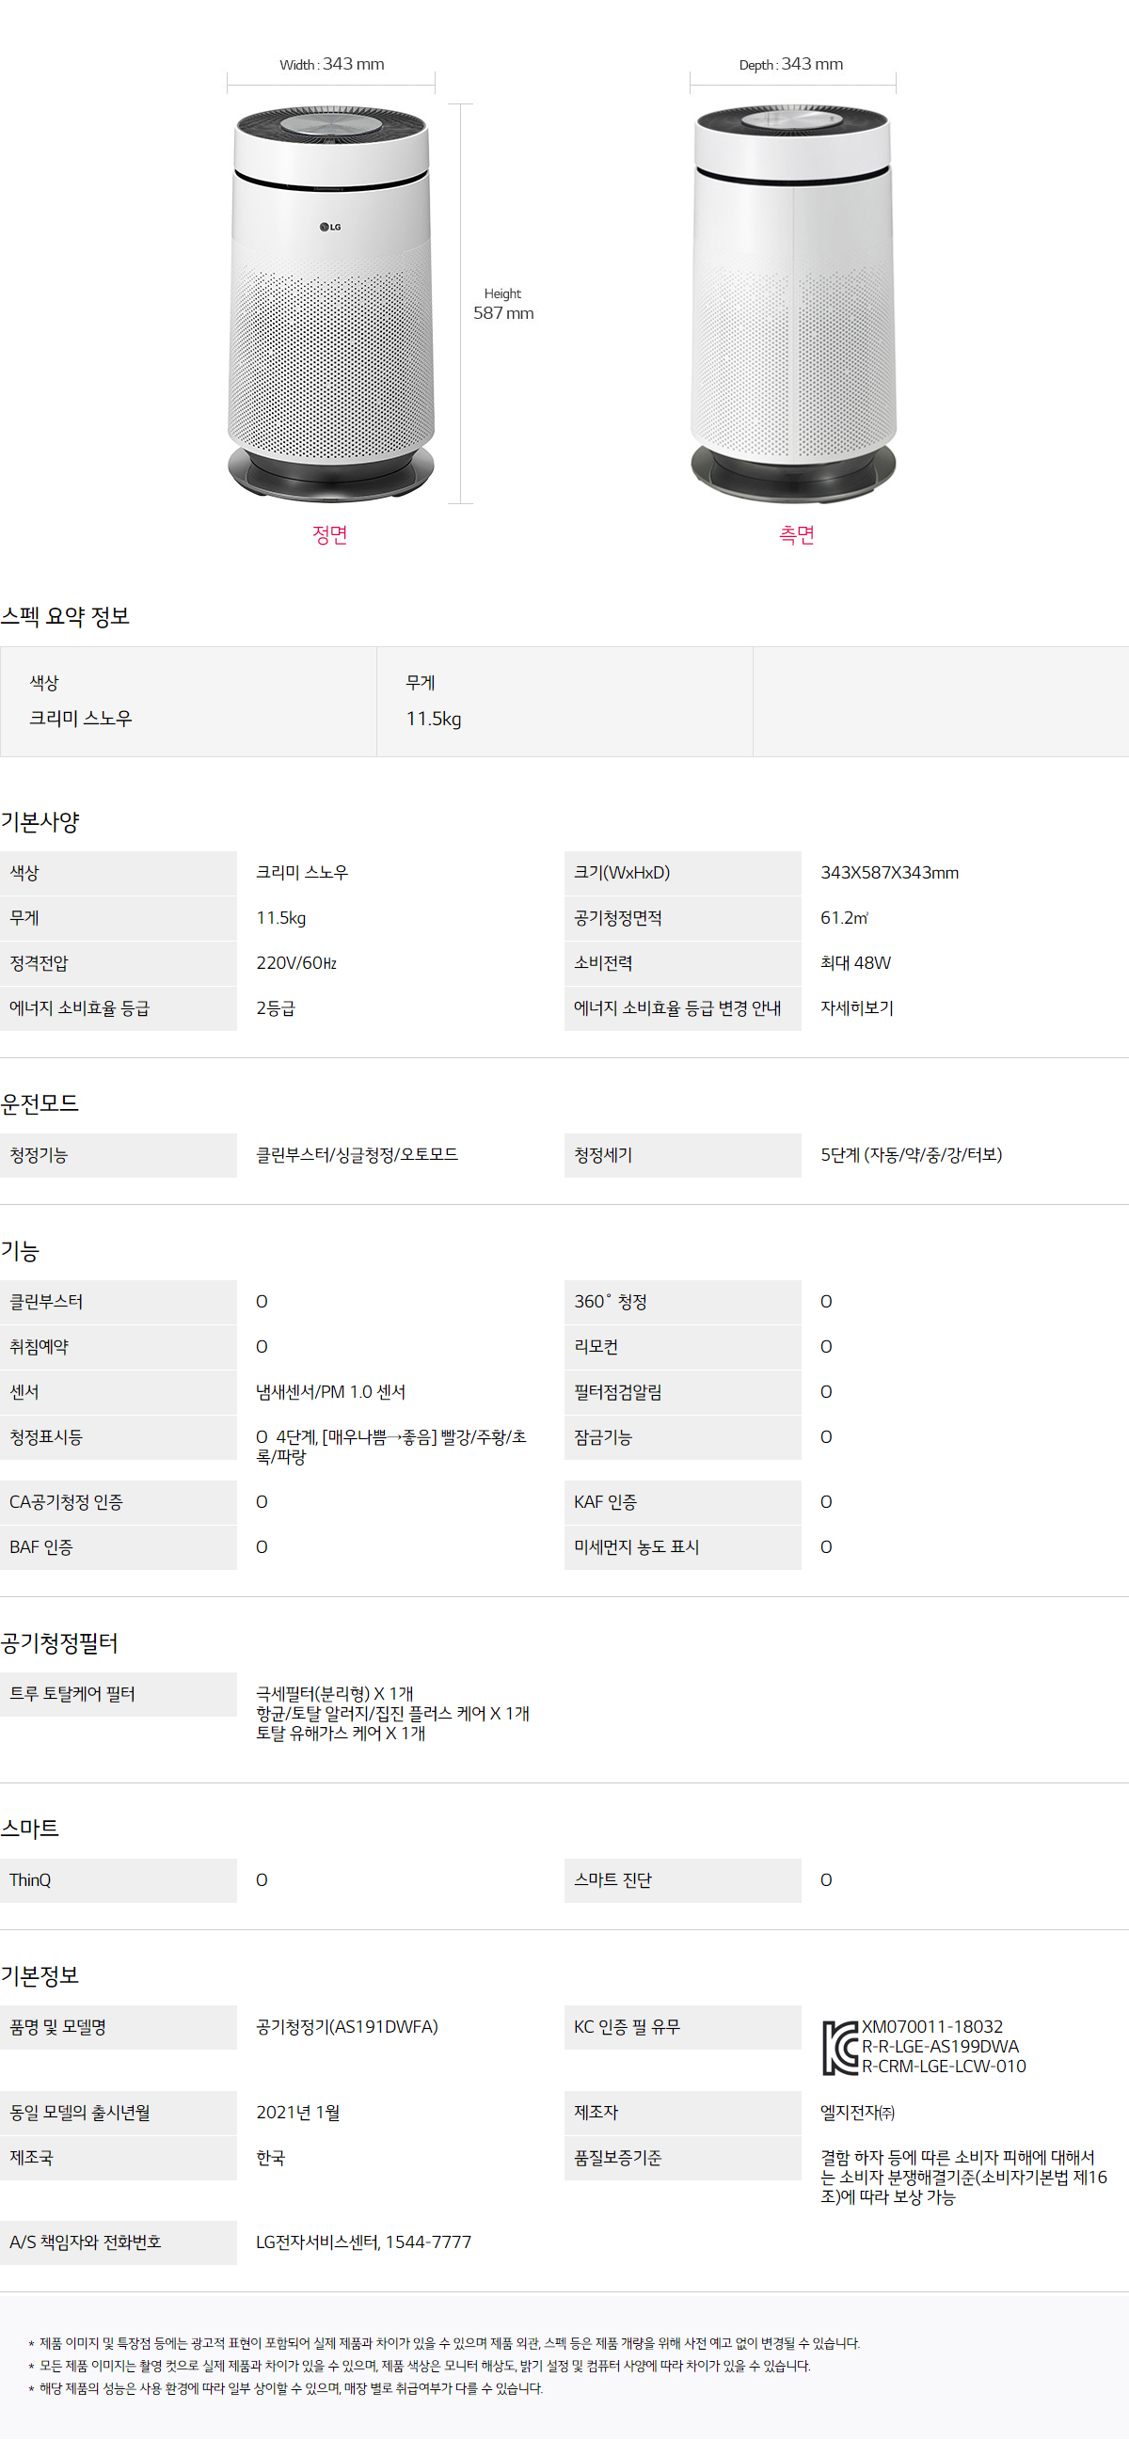This screenshot has height=2440, width=1129.
Task: Click the 스마트 진단 row label
Action: pos(612,1880)
